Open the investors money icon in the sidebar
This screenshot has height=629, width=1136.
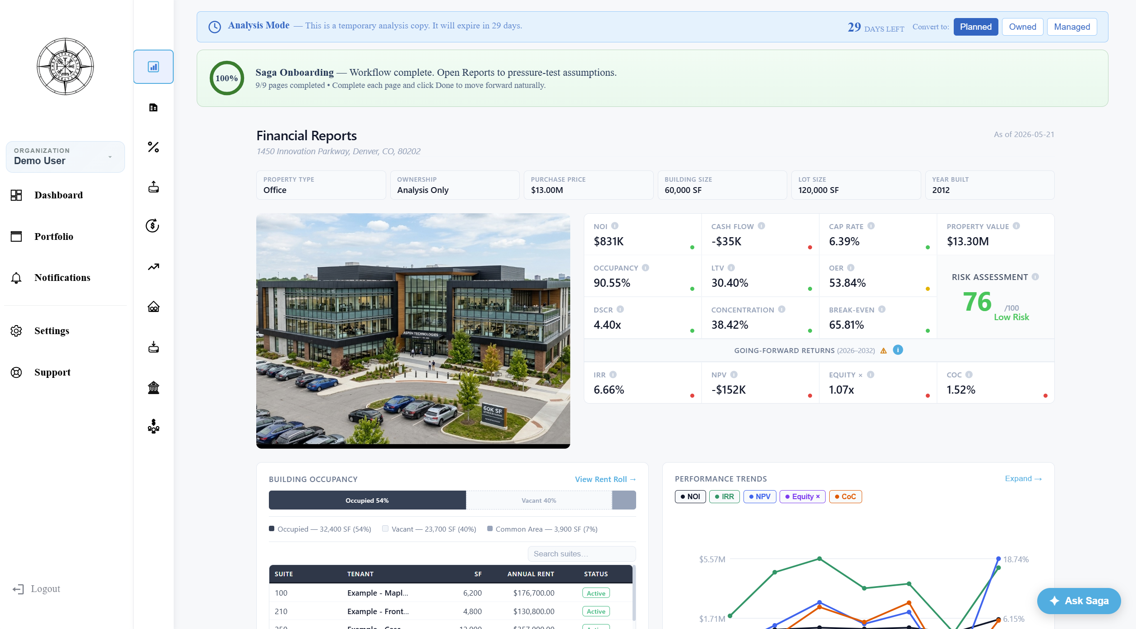click(x=153, y=427)
